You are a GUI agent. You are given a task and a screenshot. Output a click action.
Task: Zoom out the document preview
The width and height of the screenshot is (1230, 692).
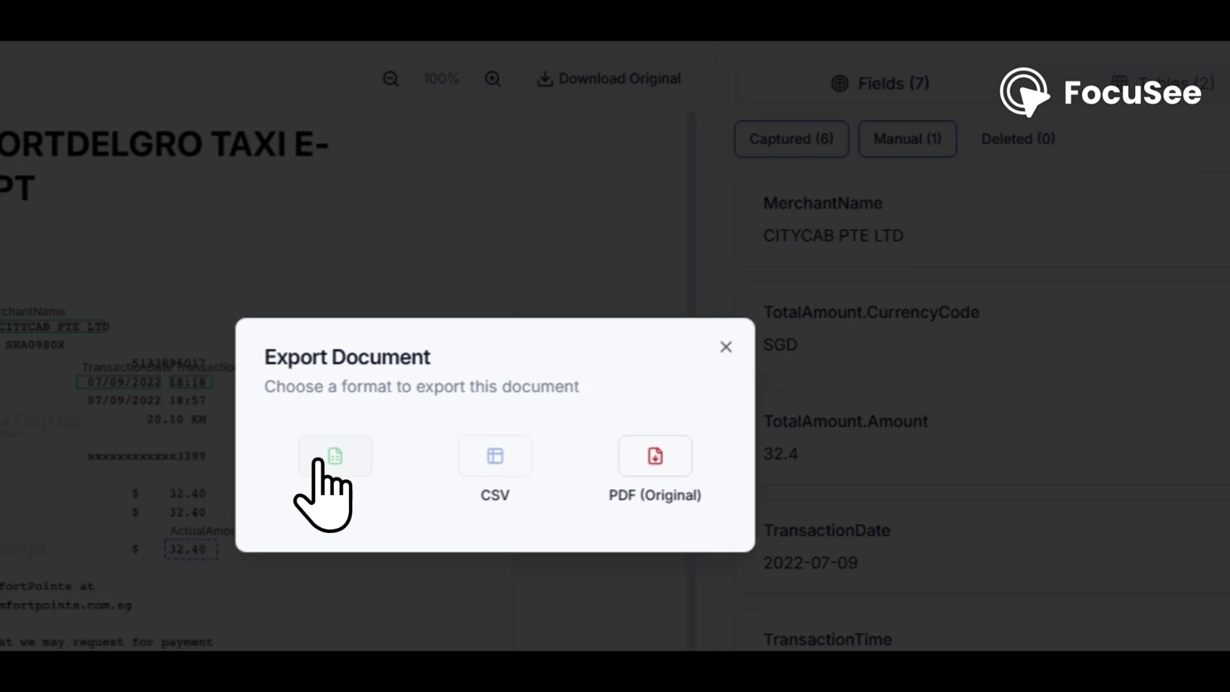391,79
